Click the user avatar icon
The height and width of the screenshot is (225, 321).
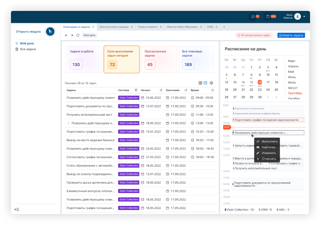coord(298,16)
